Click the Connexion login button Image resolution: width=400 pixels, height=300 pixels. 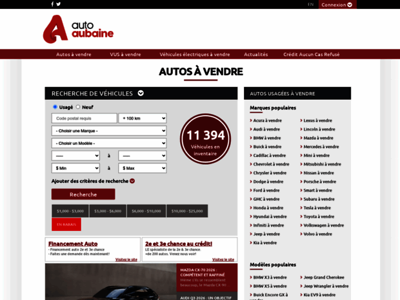coord(337,5)
